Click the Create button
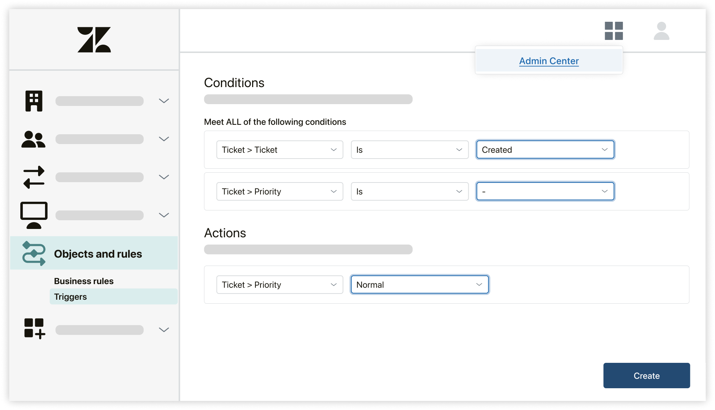The width and height of the screenshot is (715, 410). (646, 376)
